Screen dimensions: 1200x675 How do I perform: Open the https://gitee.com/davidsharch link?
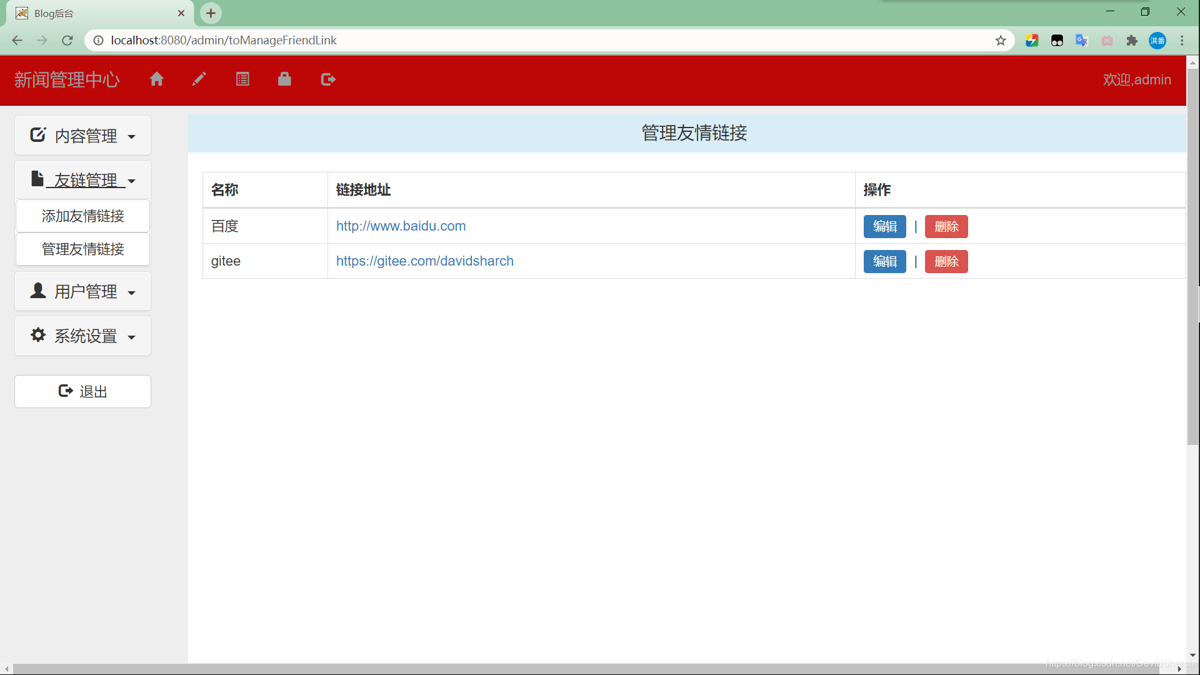coord(425,261)
